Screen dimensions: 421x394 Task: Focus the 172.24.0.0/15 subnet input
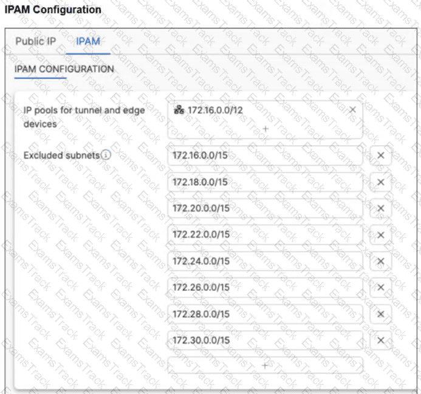[x=265, y=261]
